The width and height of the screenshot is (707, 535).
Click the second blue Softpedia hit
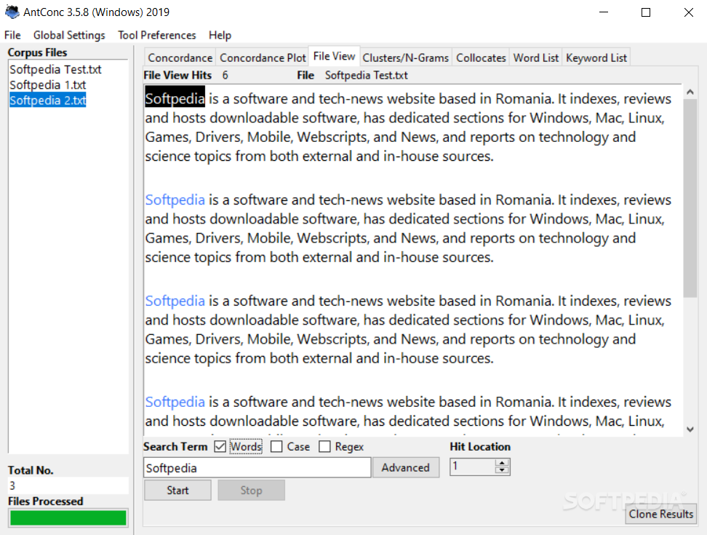175,200
